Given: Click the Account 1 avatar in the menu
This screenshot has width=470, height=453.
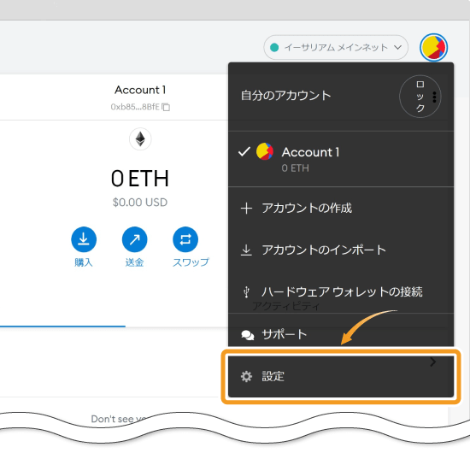Looking at the screenshot, I should tap(265, 151).
